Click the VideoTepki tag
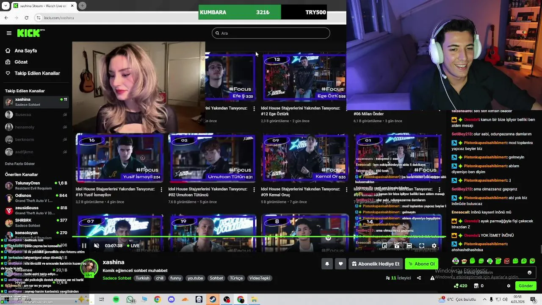 tap(260, 278)
